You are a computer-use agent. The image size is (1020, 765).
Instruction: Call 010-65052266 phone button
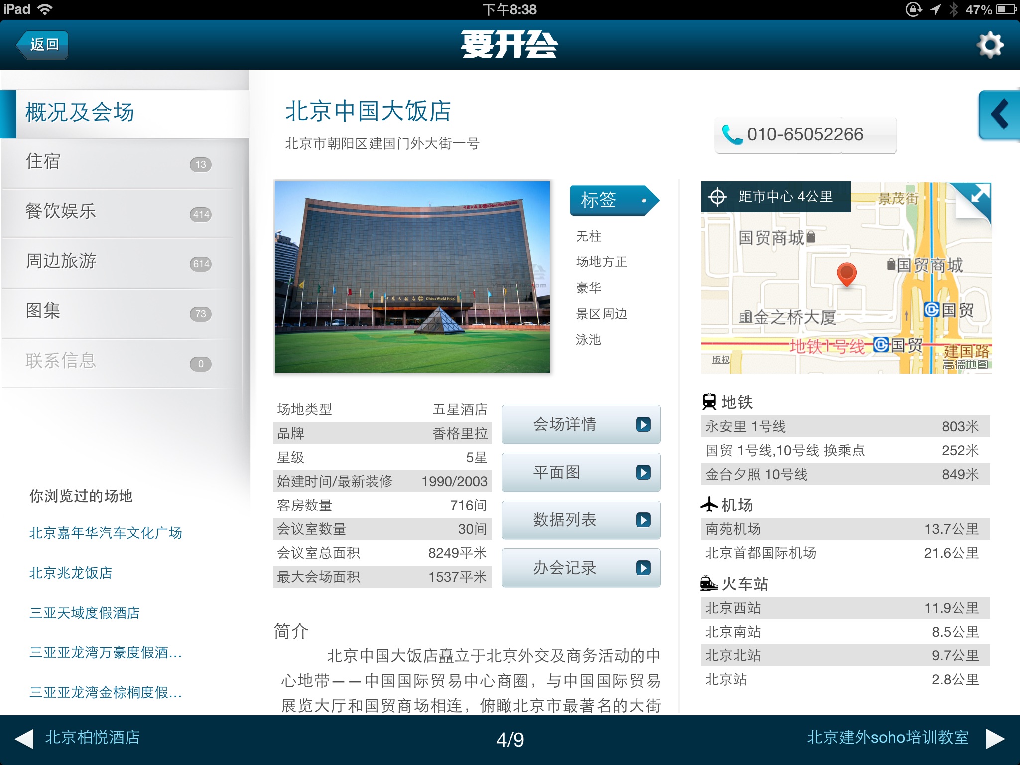click(805, 135)
